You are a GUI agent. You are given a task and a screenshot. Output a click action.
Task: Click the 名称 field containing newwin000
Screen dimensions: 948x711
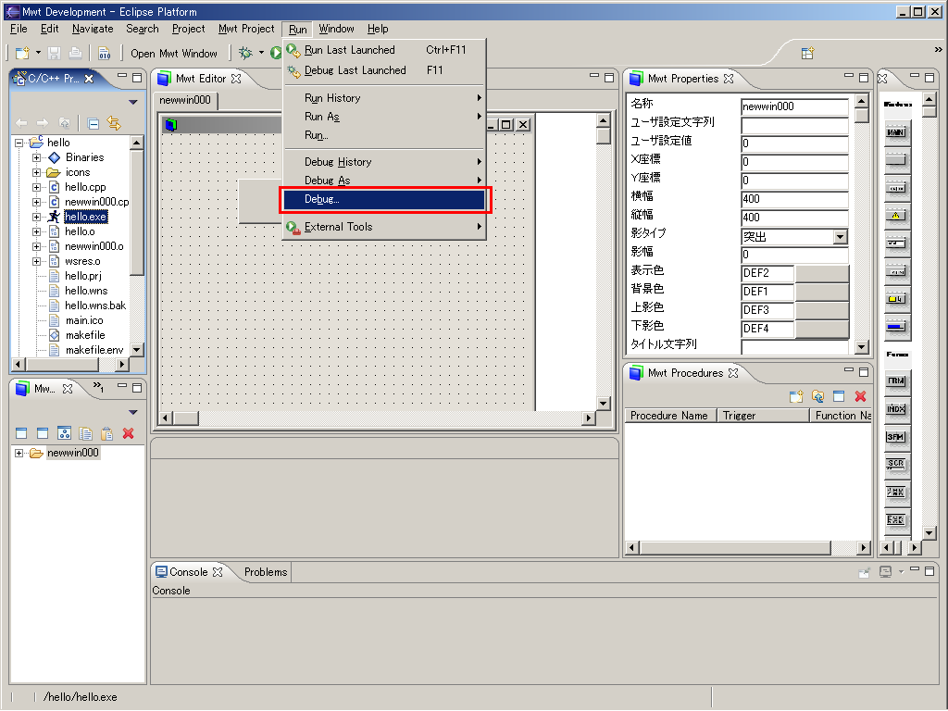[x=795, y=106]
